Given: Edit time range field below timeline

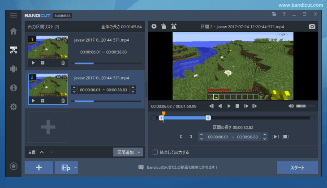Looking at the screenshot, I should pos(233,137).
